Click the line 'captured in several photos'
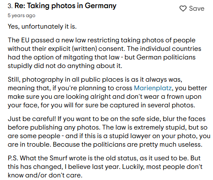The image size is (213, 180). point(101,105)
